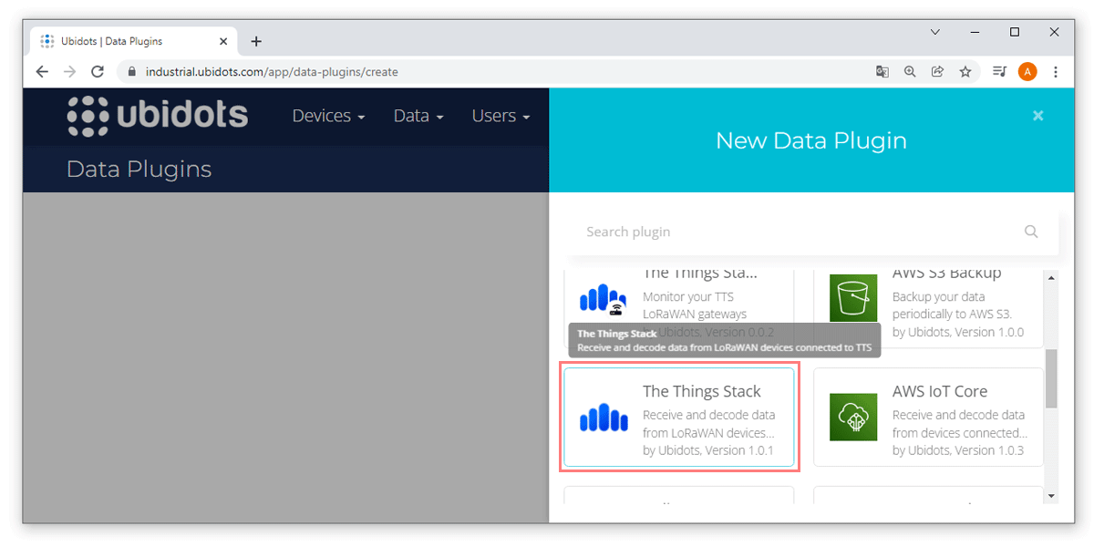Click the AWS IoT Core green icon
The image size is (1094, 547).
[x=853, y=418]
